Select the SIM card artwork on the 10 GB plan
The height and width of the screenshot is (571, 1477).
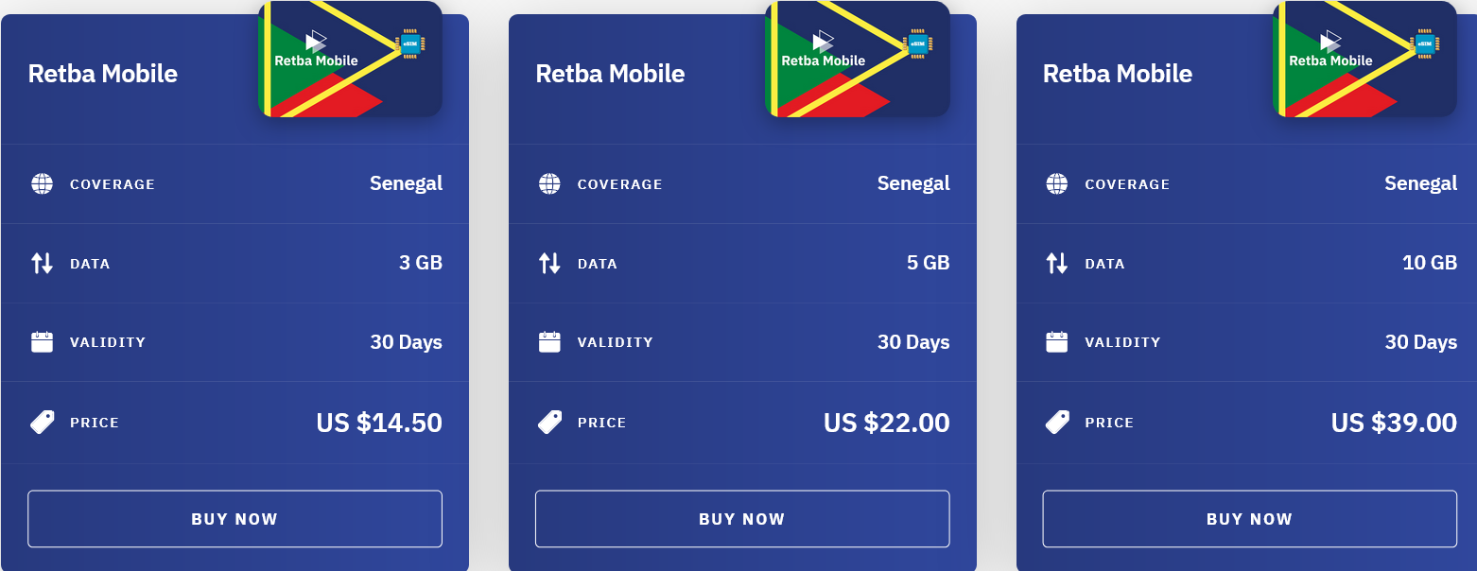click(1364, 59)
